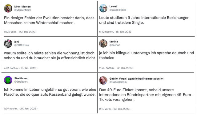
Task: Open timestamp 1:07 nachm. 24. Jan. 2023
Action: [20, 109]
